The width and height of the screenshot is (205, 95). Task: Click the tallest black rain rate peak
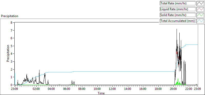pos(177,29)
